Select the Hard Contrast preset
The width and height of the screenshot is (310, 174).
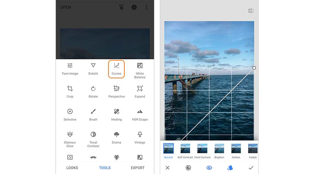pos(202,151)
